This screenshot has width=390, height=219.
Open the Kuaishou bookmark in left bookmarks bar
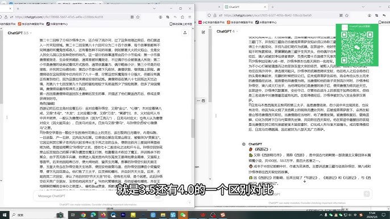(x=31, y=24)
